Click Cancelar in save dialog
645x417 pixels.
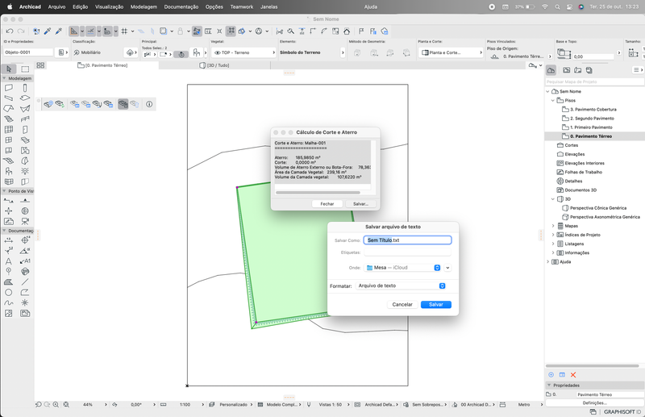[x=402, y=305]
